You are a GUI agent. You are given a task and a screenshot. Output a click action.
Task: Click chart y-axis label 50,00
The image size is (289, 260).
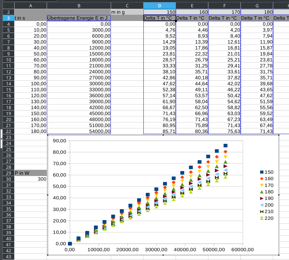coord(59,187)
